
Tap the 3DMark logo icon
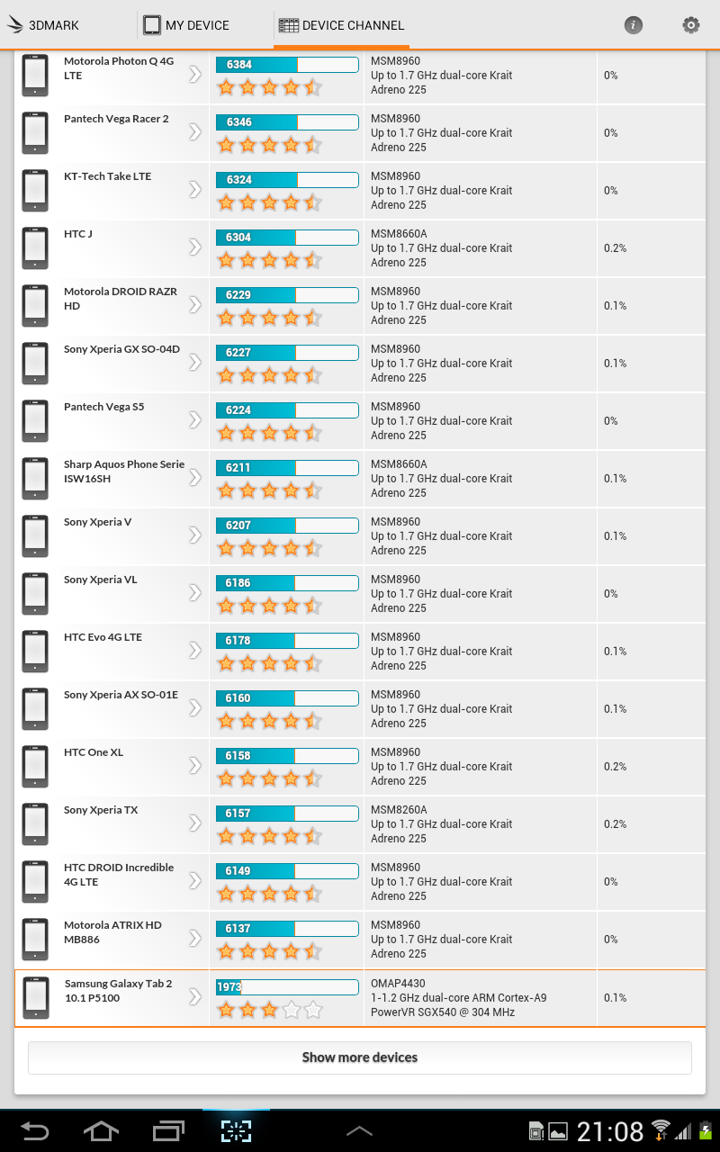pos(15,25)
